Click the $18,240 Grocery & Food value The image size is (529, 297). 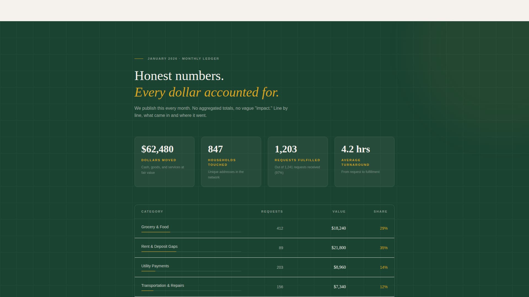(x=338, y=228)
